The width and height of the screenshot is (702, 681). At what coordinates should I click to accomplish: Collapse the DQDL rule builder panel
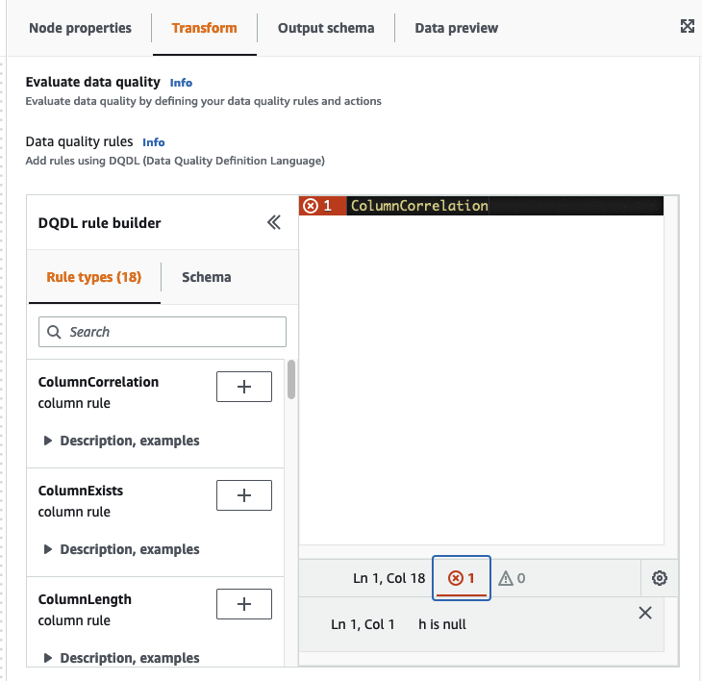click(274, 223)
